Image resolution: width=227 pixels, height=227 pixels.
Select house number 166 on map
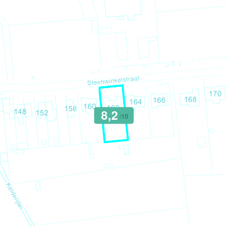(x=159, y=100)
